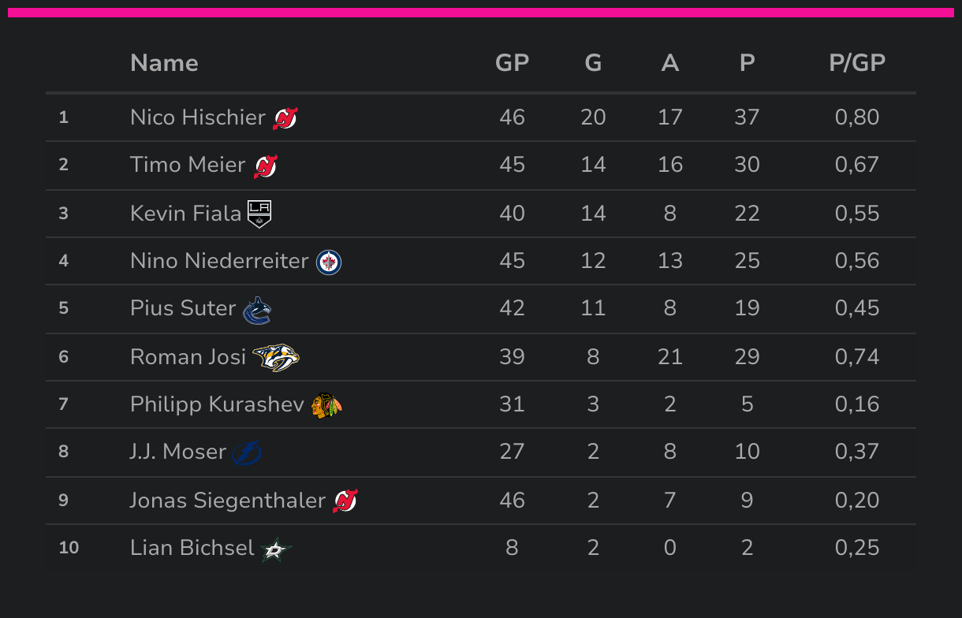Click Nico Hischier's 37 points value
The image size is (962, 618).
pos(747,117)
